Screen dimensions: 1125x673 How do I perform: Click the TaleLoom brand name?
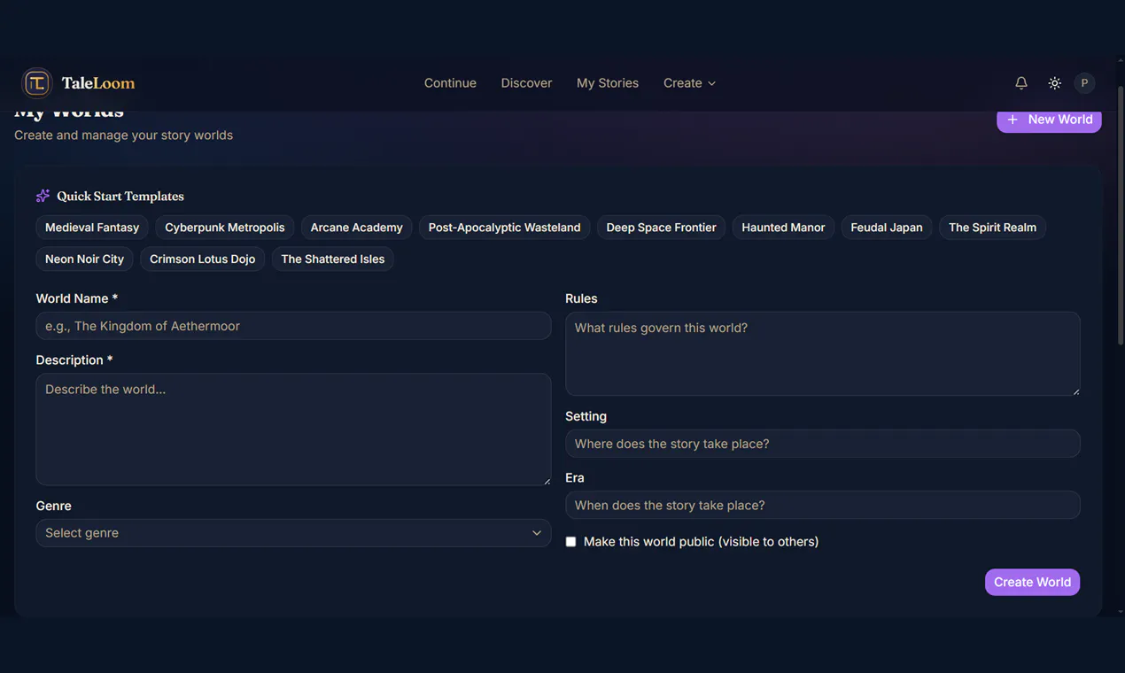[x=98, y=83]
